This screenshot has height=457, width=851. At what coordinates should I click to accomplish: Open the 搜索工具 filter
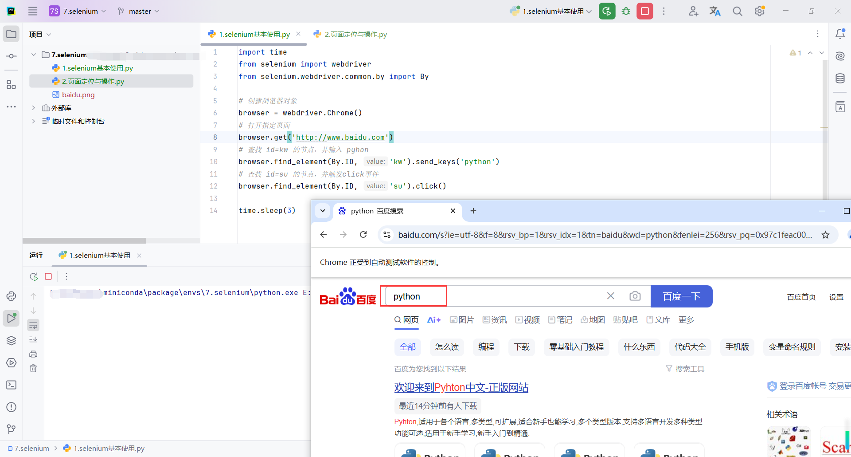click(x=685, y=369)
